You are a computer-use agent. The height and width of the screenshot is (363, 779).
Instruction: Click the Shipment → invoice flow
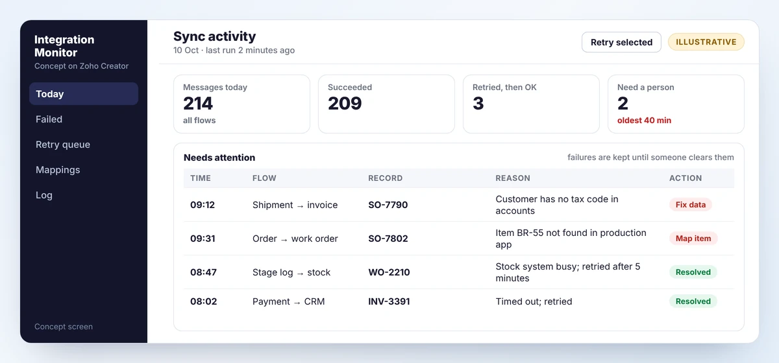click(x=295, y=205)
